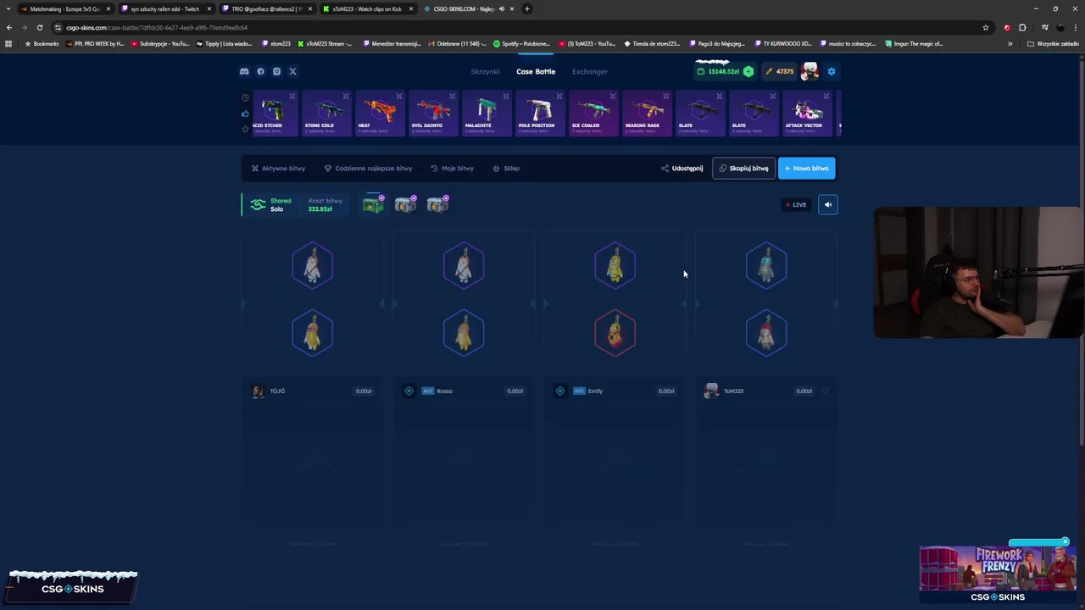This screenshot has height=610, width=1085.
Task: Click the Ice Coaled drop card
Action: (593, 113)
